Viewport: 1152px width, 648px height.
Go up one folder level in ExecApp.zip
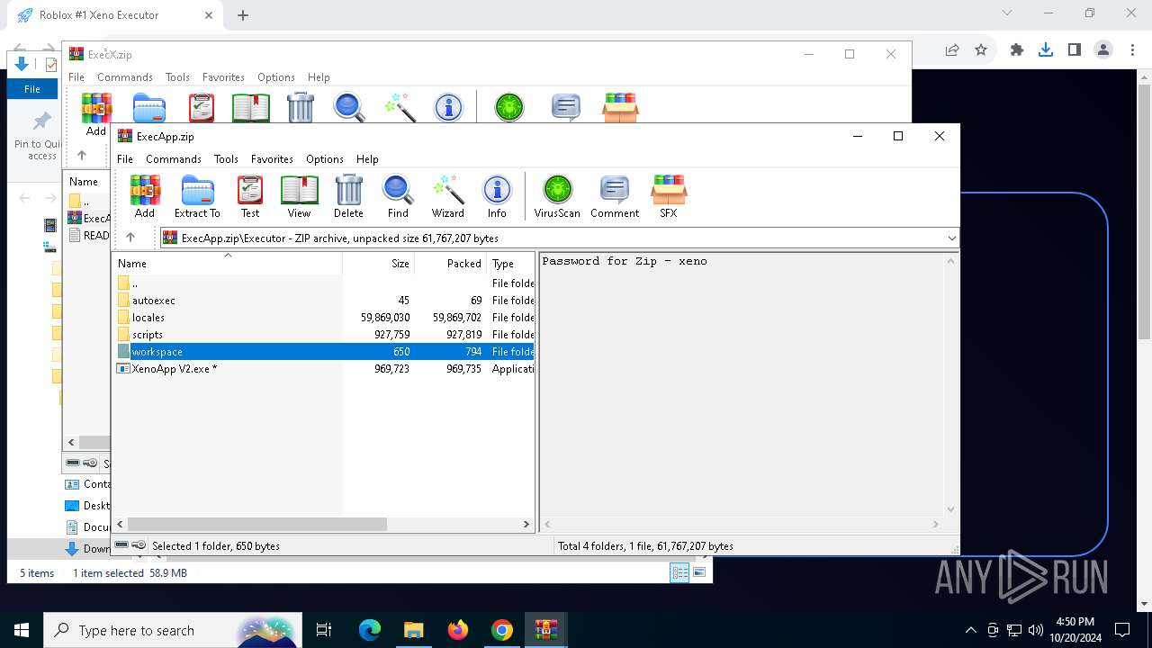[130, 238]
